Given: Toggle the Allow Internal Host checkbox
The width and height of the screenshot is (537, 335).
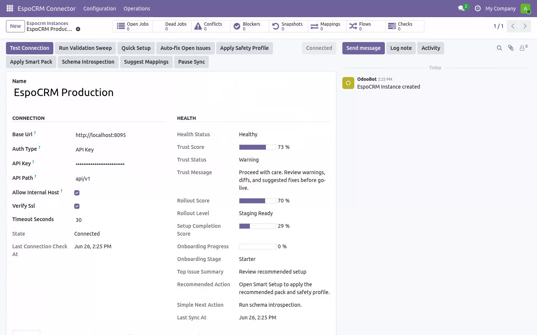Looking at the screenshot, I should 77,193.
